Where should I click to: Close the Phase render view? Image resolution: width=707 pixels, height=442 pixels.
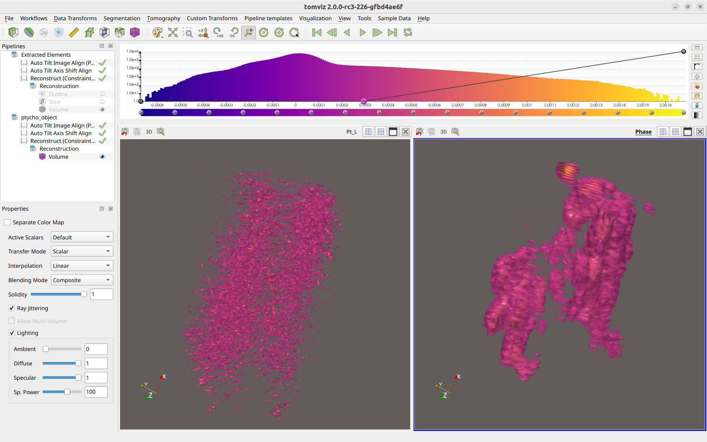(700, 131)
